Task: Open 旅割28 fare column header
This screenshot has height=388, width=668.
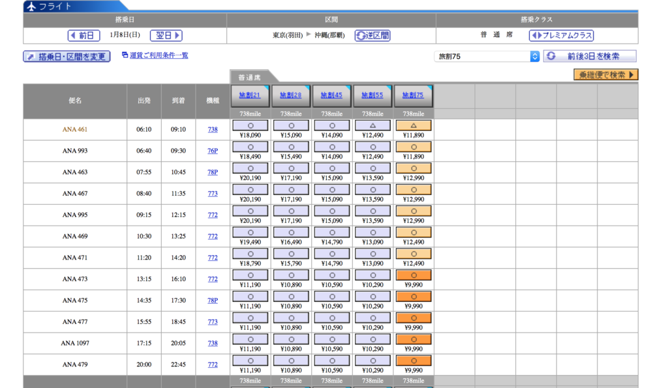Action: (290, 95)
